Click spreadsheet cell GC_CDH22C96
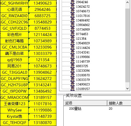The height and width of the screenshot is (126, 131). (x=14, y=22)
